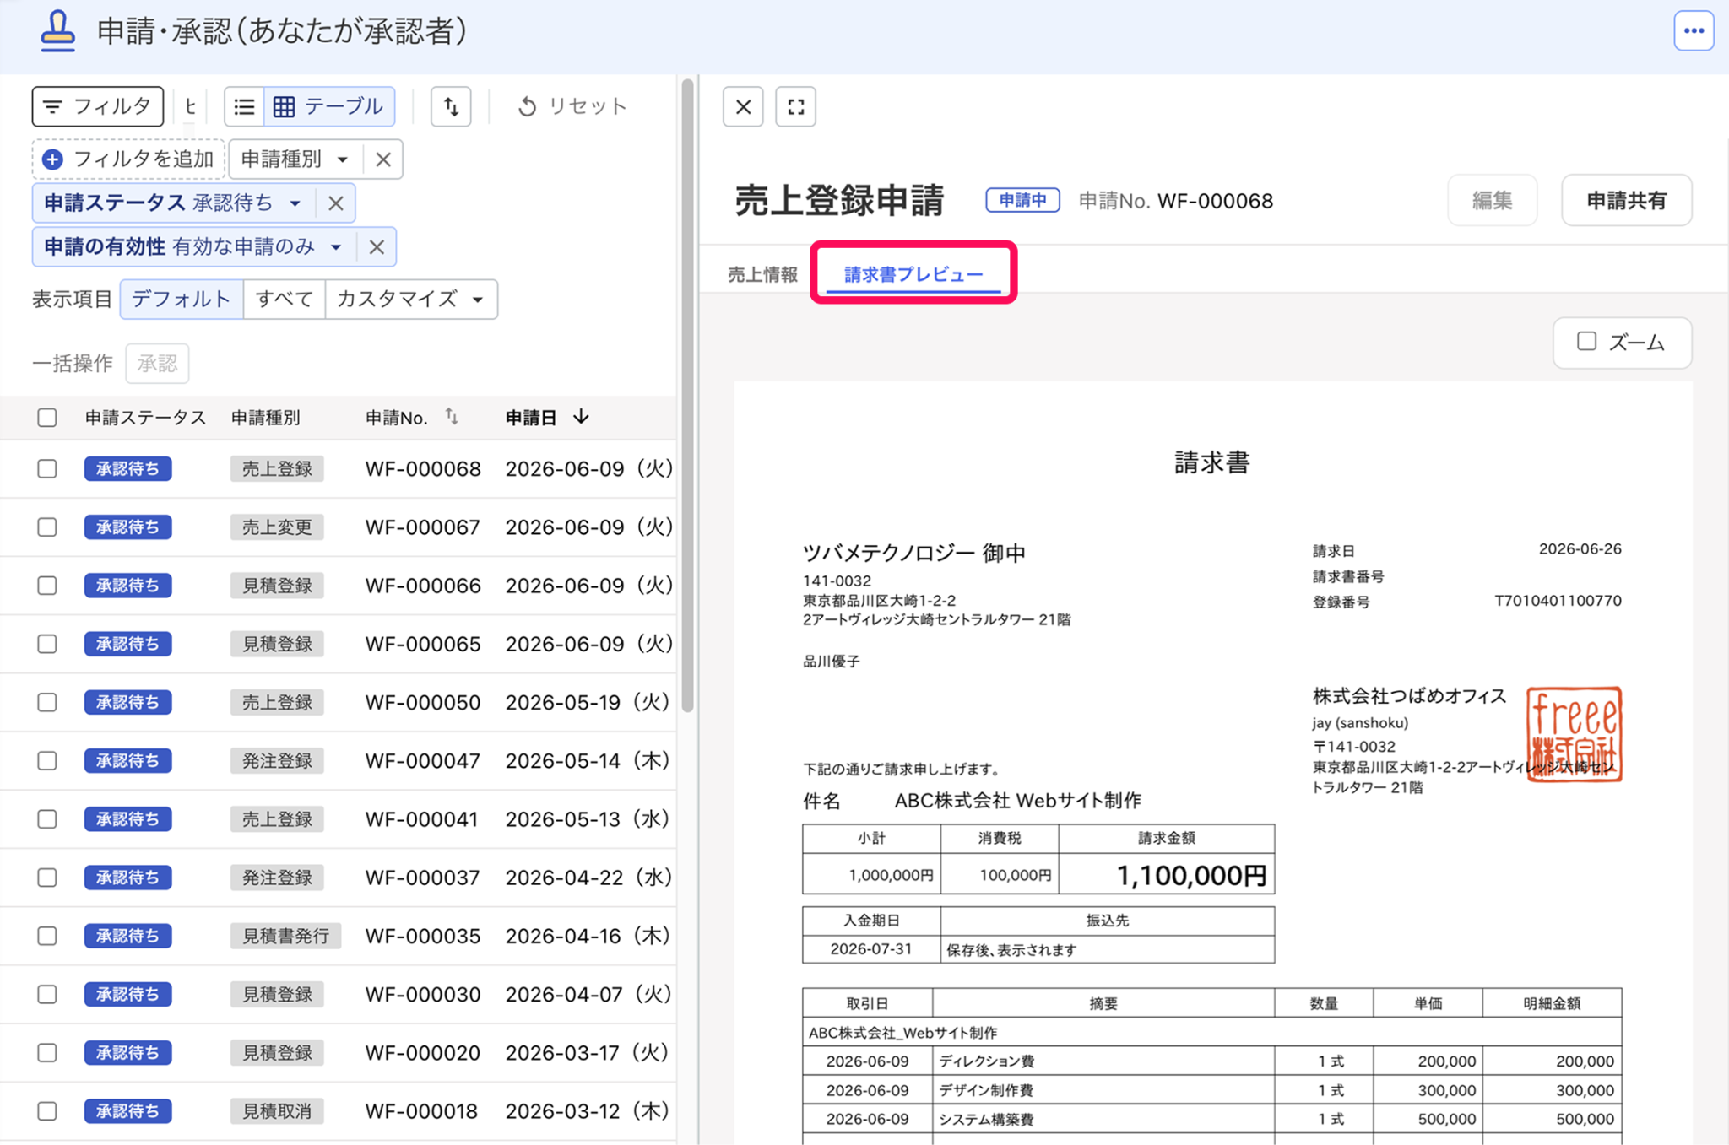
Task: Open カスタマイズ dropdown
Action: [411, 299]
